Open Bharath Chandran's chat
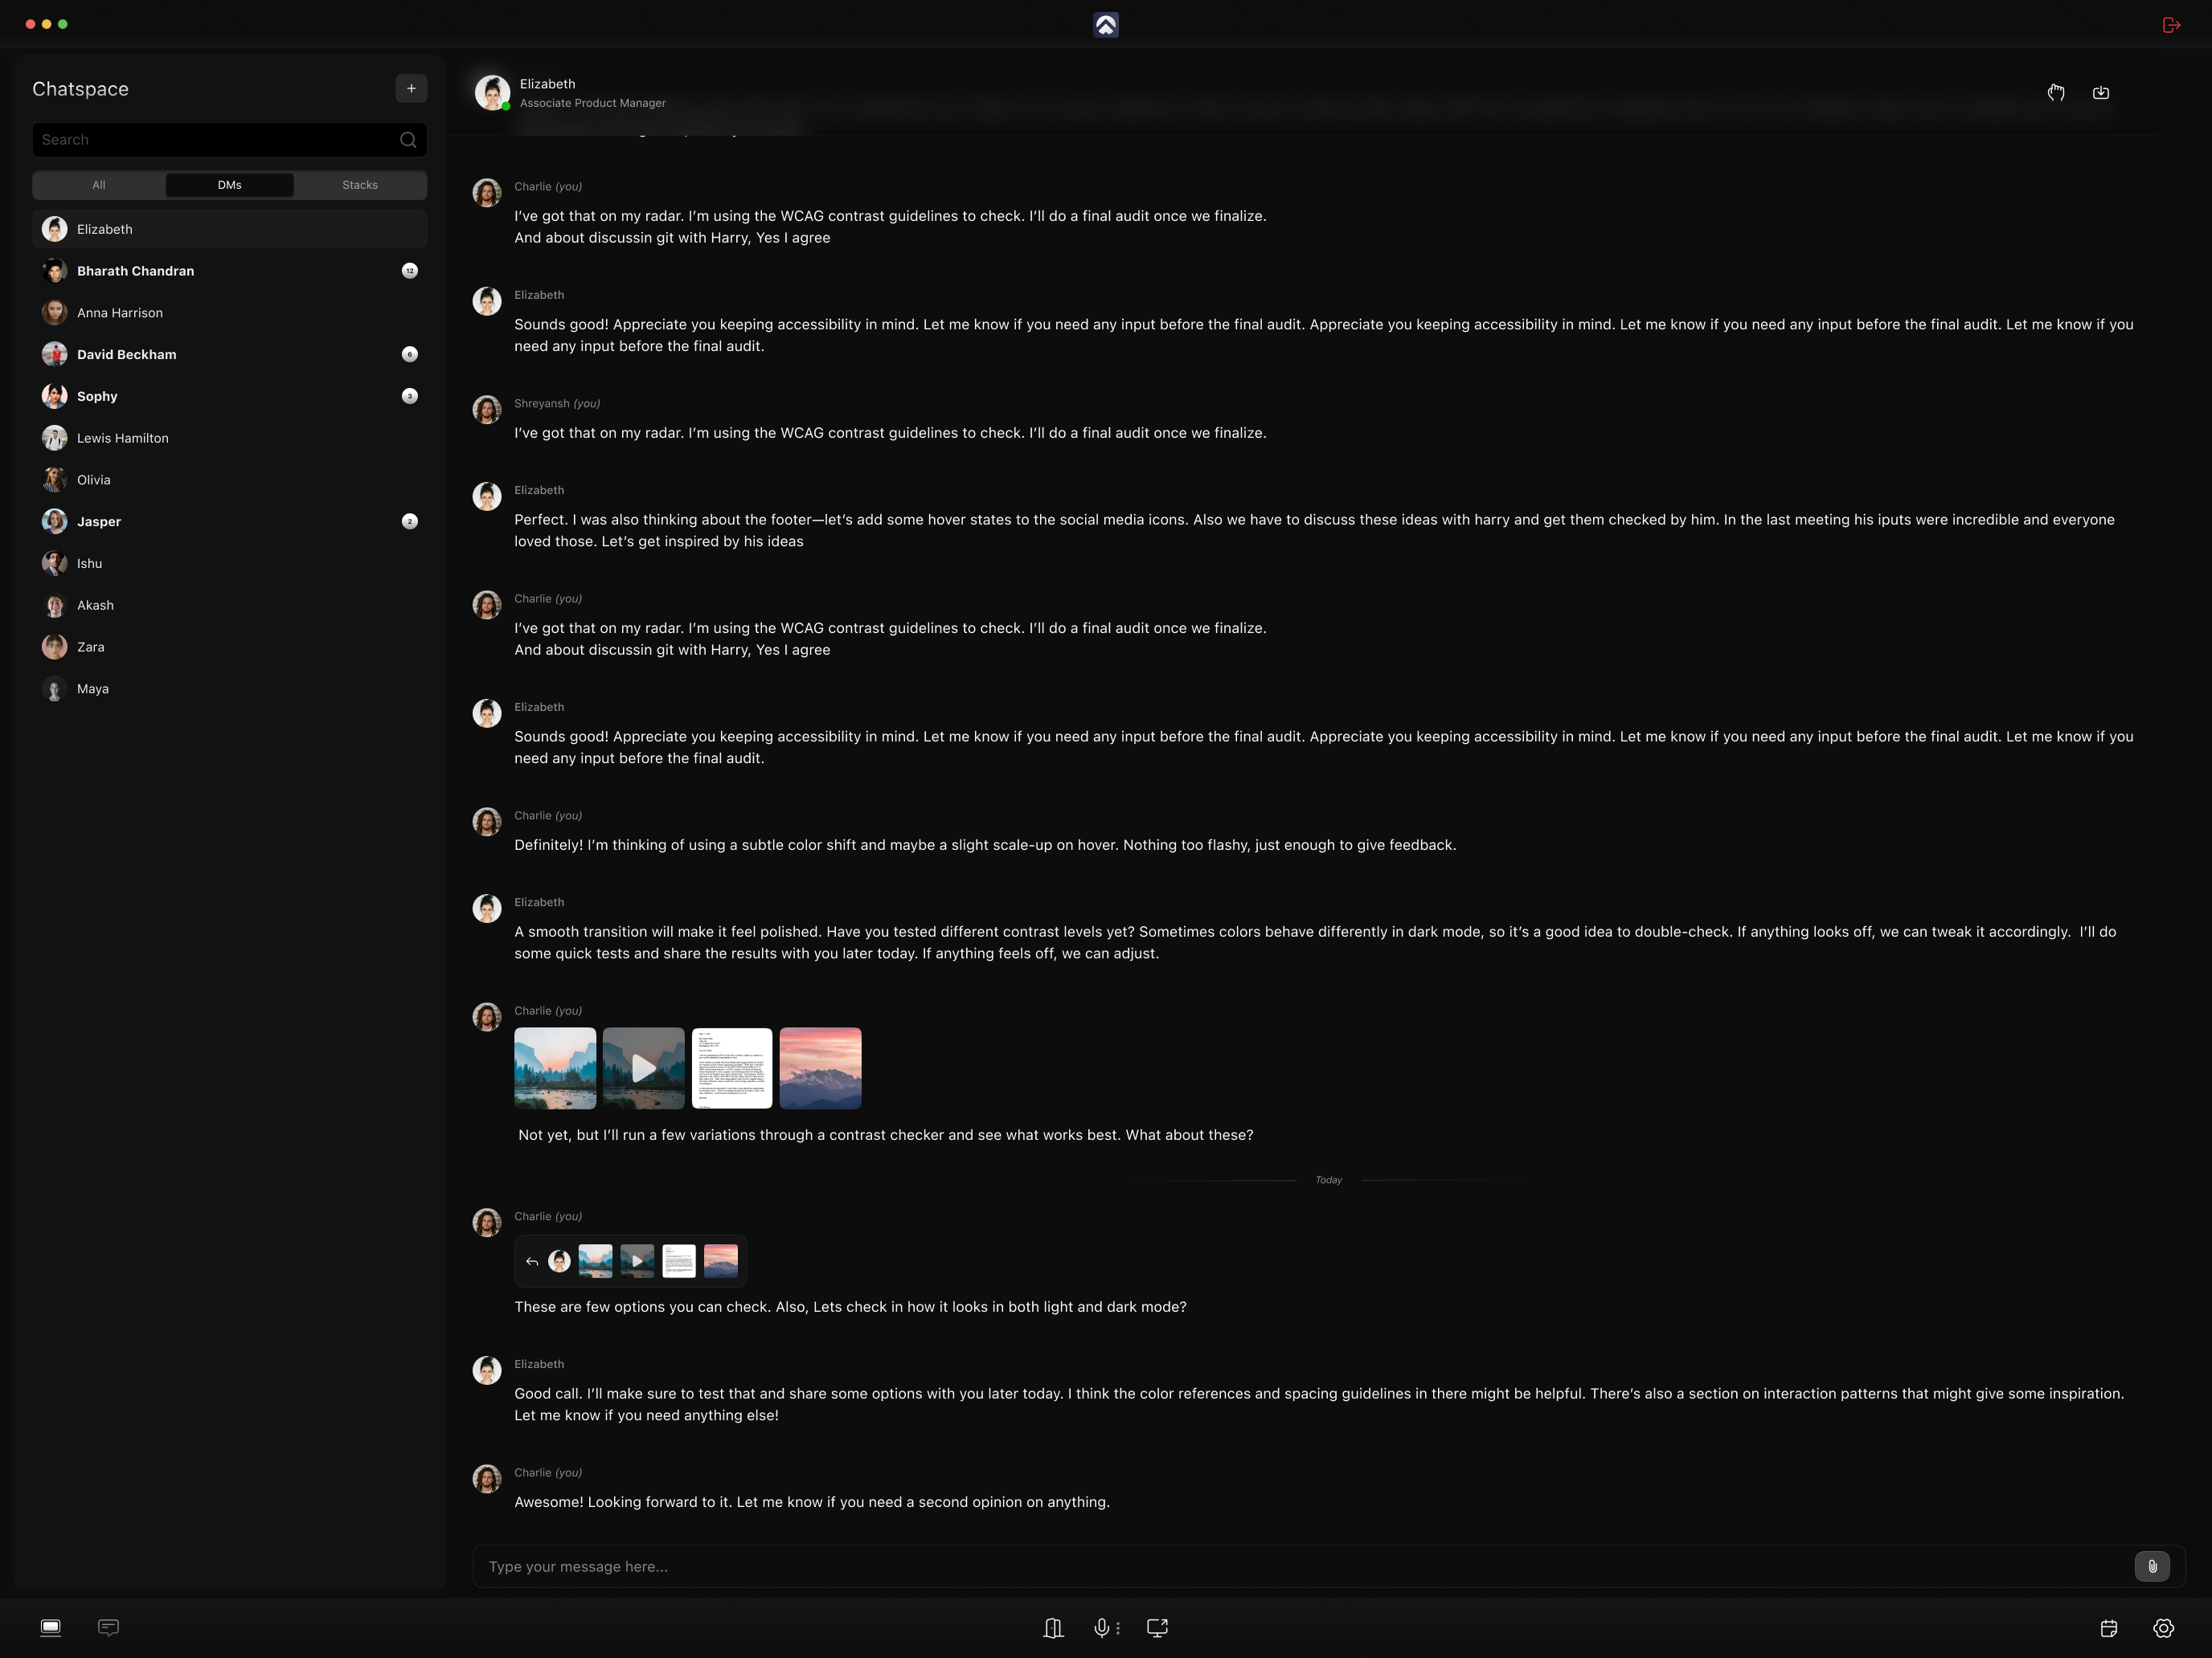The height and width of the screenshot is (1658, 2212). 230,271
